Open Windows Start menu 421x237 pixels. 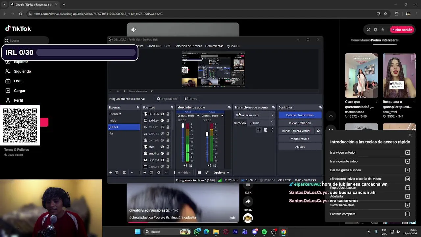coord(138,232)
